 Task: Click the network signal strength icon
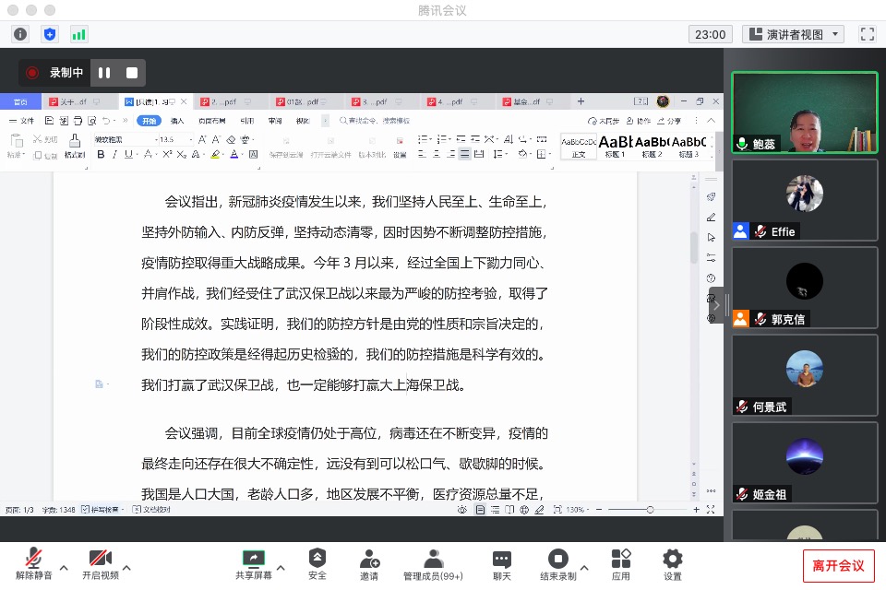coord(79,34)
